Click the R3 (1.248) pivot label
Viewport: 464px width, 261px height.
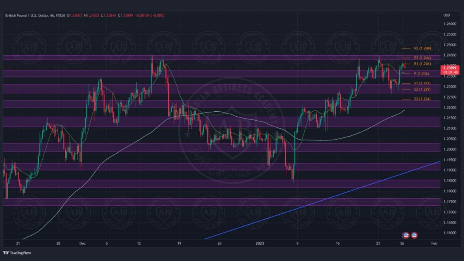pyautogui.click(x=422, y=48)
